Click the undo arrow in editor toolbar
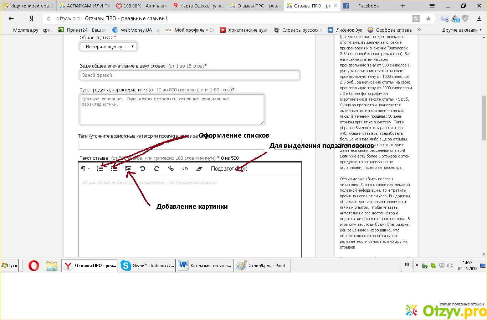Image resolution: width=487 pixels, height=320 pixels. point(143,169)
